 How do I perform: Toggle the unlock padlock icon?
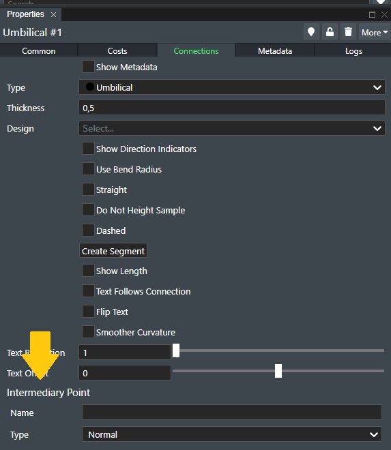(x=330, y=32)
